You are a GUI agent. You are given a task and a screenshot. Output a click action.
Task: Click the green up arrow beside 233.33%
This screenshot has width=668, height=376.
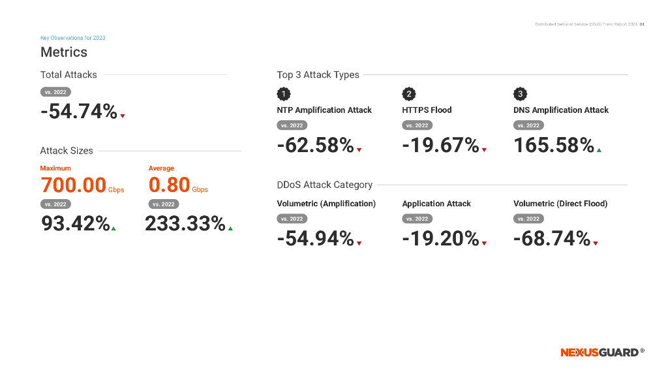click(230, 228)
